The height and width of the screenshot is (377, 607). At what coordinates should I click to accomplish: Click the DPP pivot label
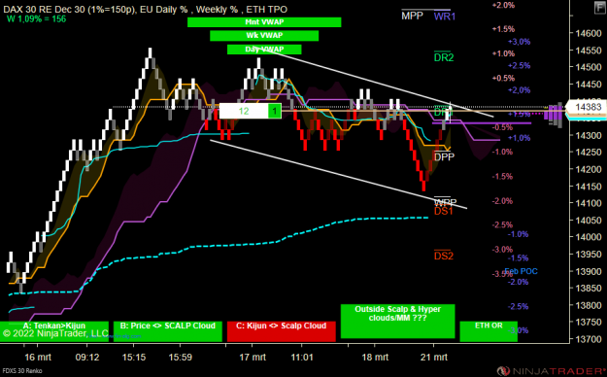(x=444, y=157)
